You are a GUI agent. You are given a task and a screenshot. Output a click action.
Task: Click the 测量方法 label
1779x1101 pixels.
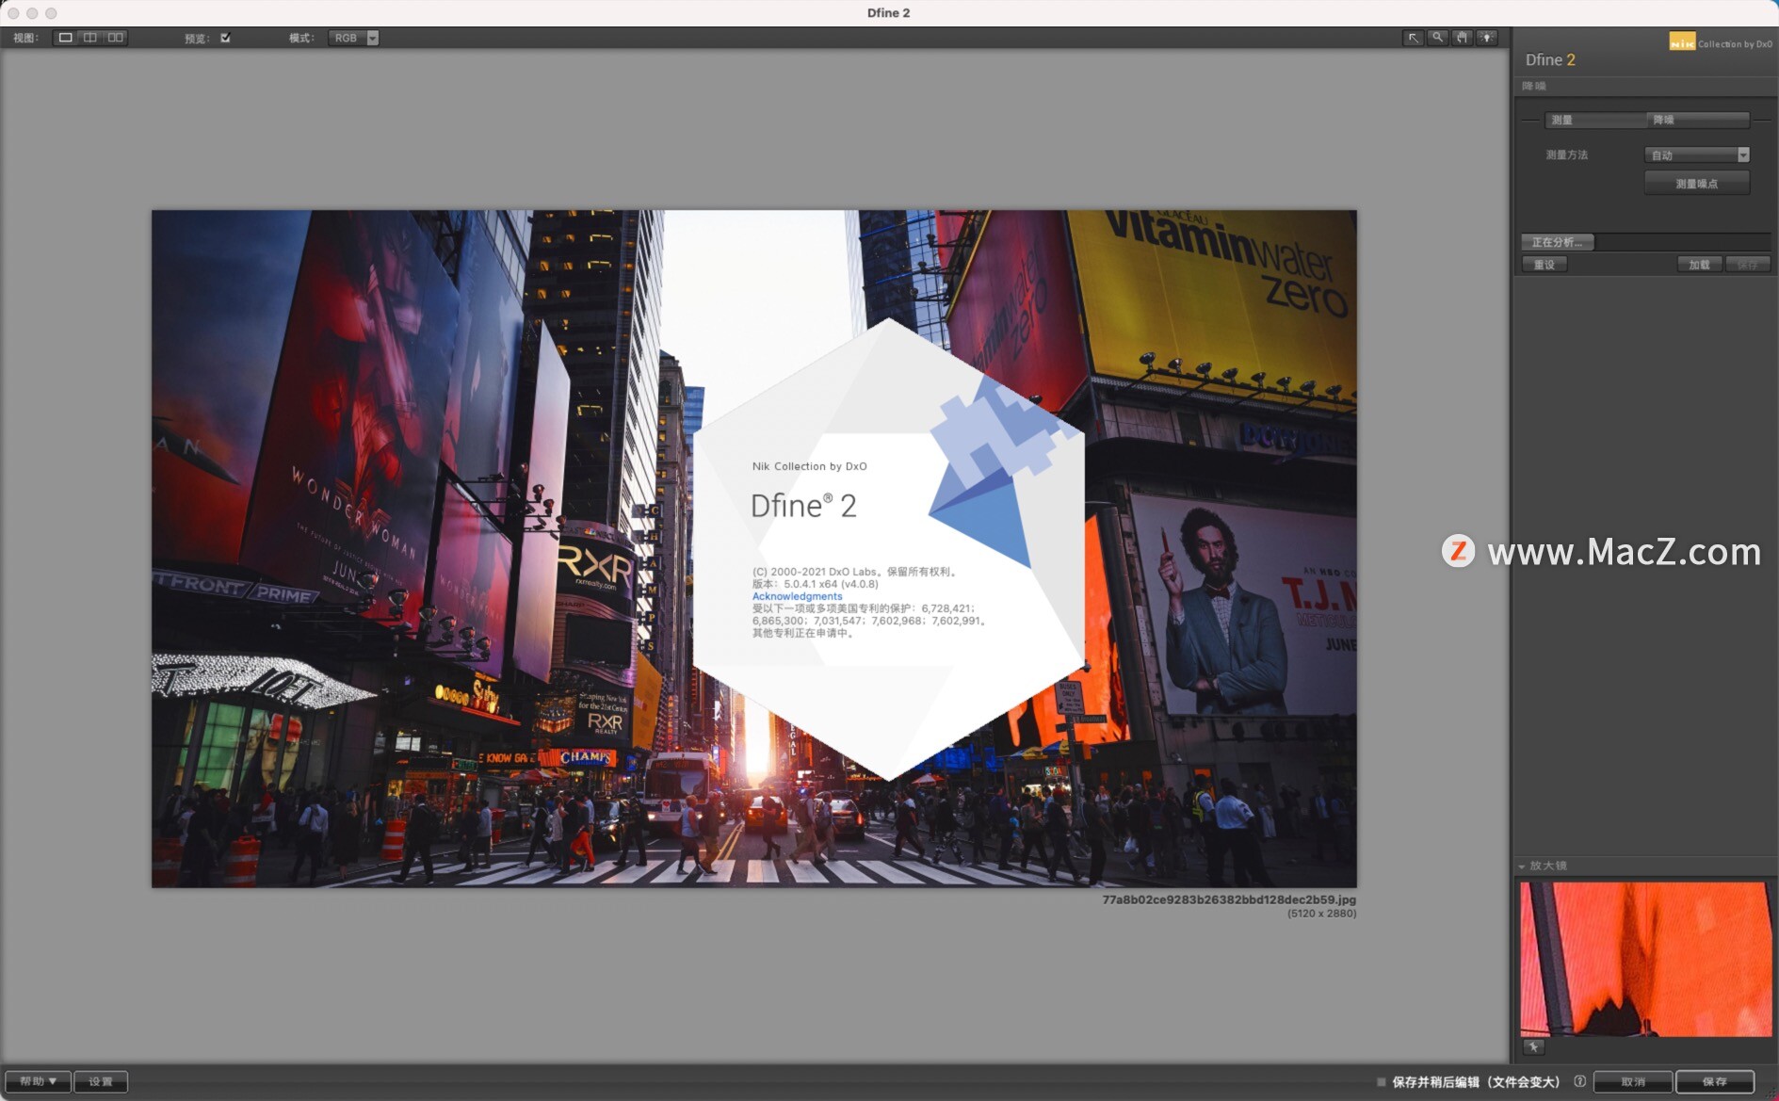(x=1567, y=154)
